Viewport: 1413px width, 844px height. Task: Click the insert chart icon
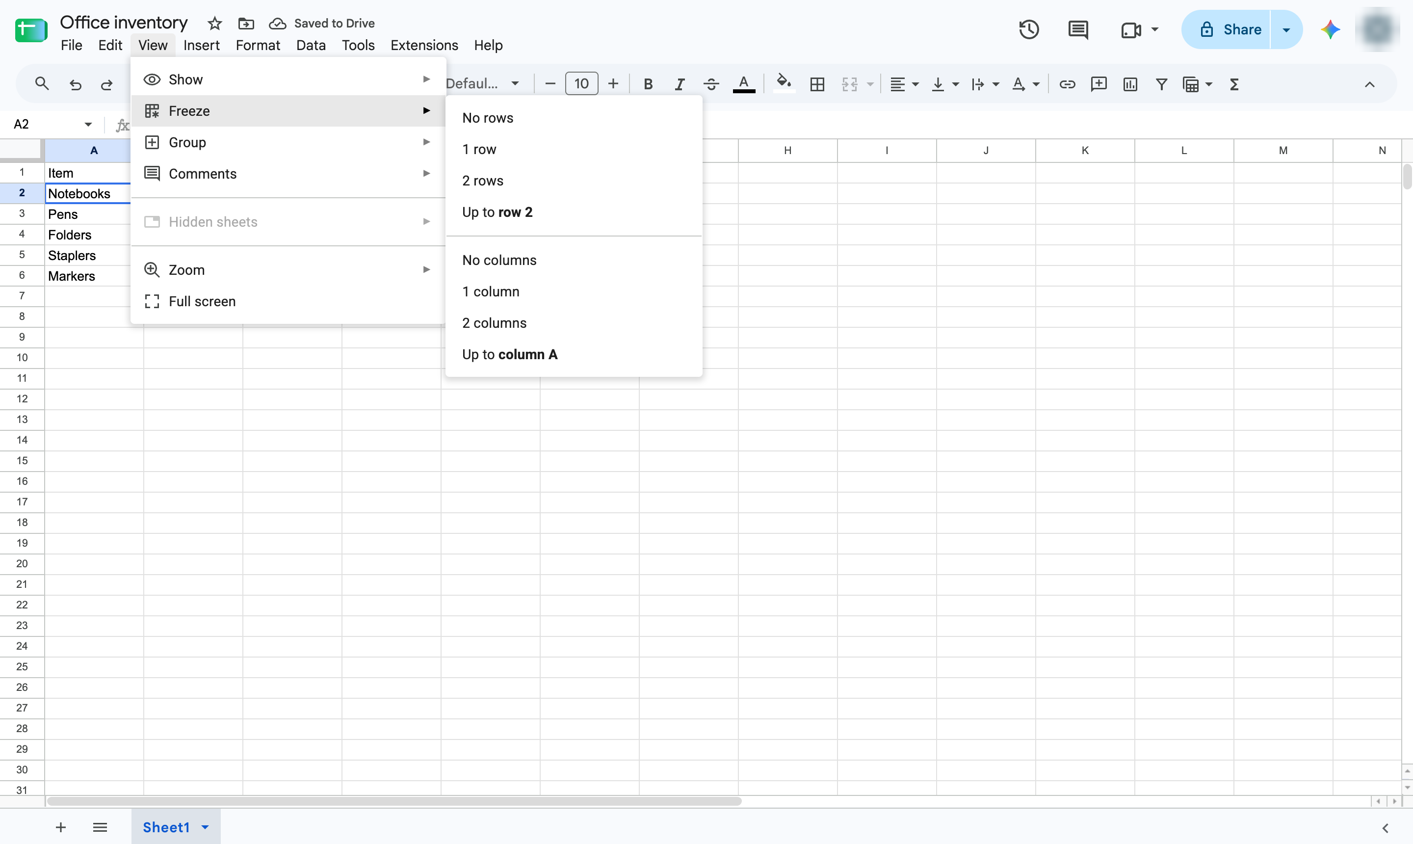click(1130, 84)
